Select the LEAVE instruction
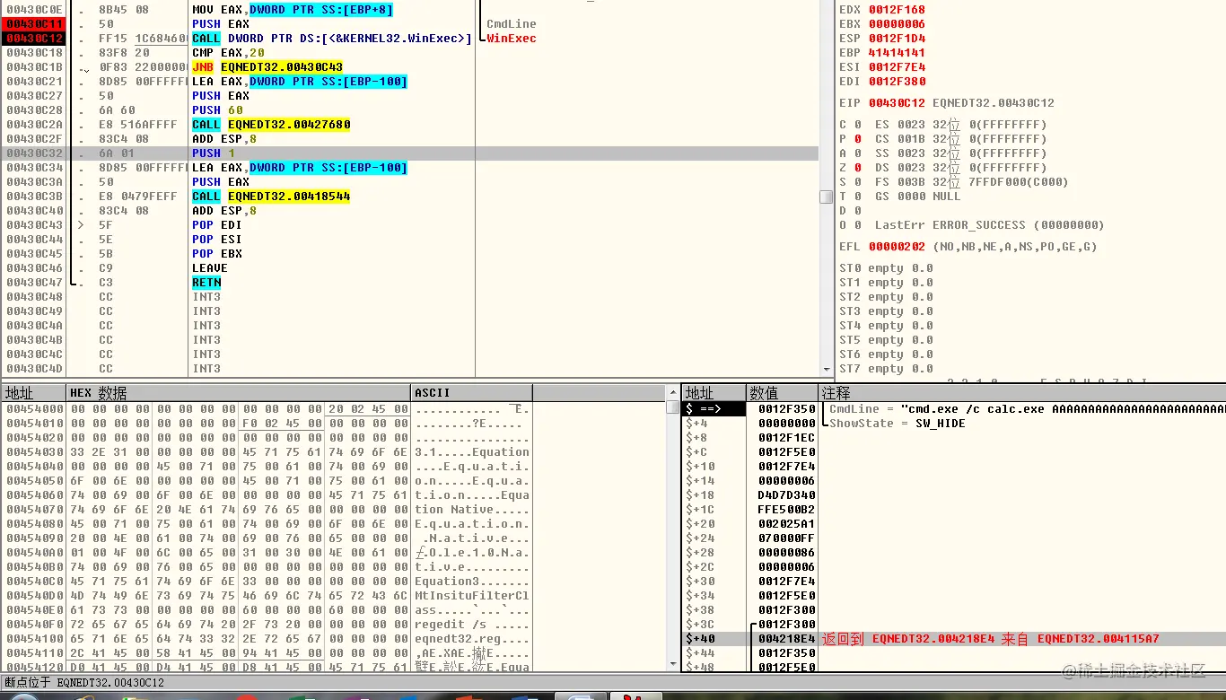Image resolution: width=1226 pixels, height=700 pixels. 210,268
